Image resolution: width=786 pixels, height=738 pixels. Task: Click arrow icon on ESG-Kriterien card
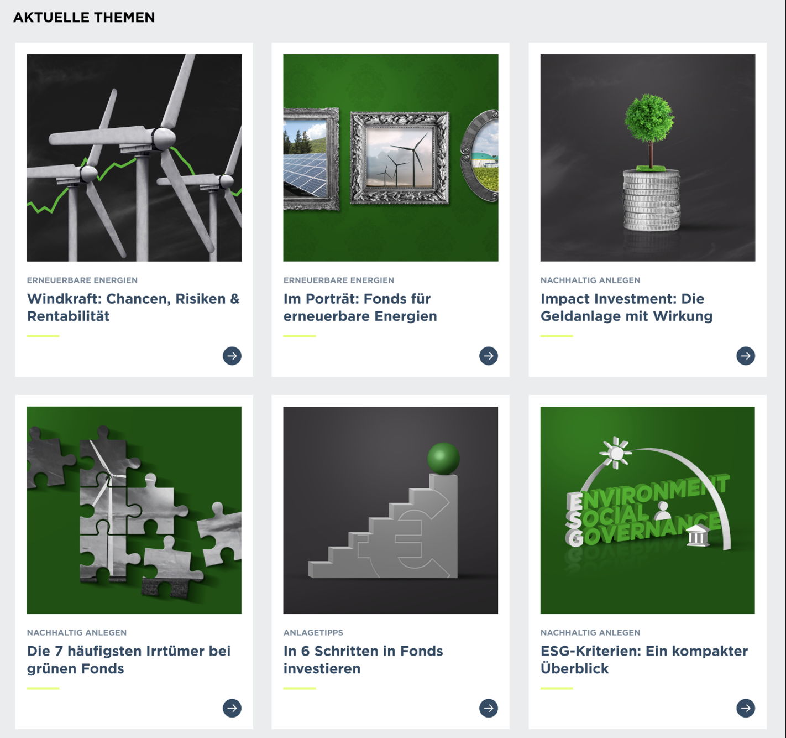point(746,708)
